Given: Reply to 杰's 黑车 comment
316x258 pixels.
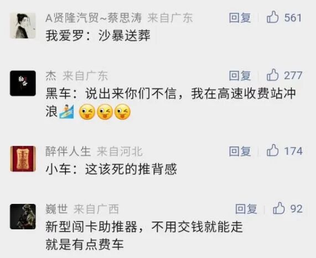Looking at the screenshot, I should pos(240,76).
